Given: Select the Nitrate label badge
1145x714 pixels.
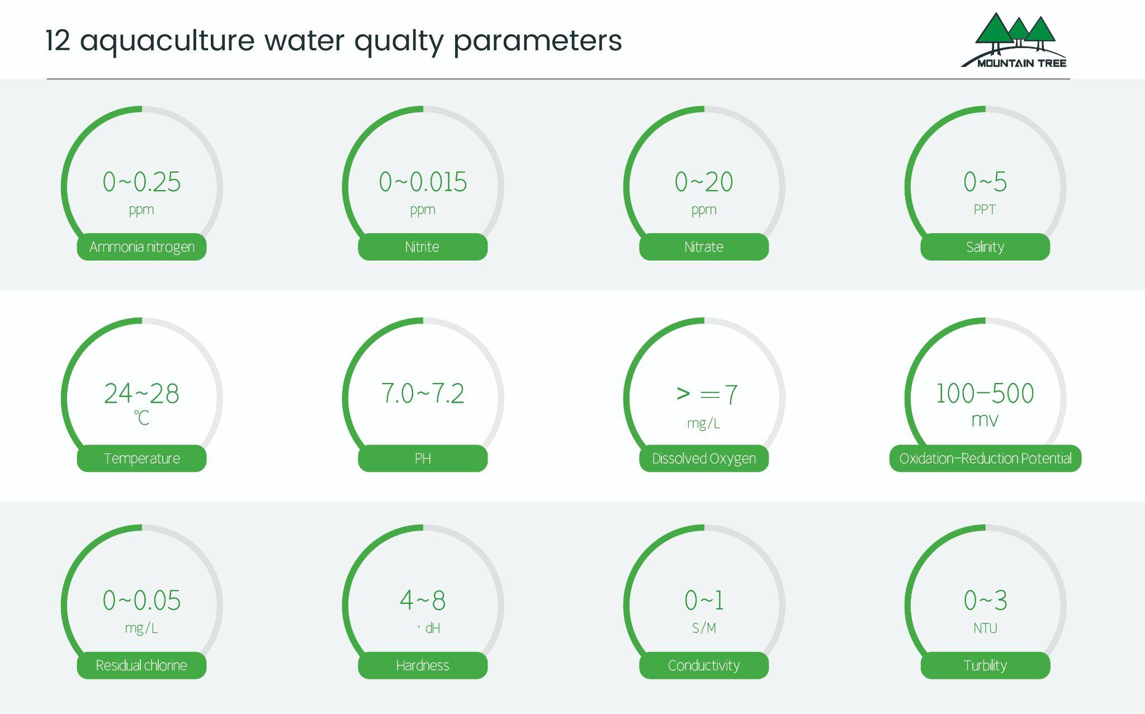Looking at the screenshot, I should [x=704, y=247].
